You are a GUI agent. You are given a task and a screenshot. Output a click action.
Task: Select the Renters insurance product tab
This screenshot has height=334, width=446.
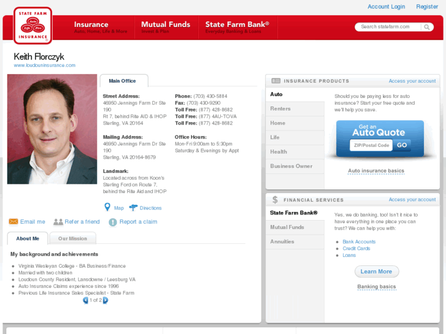(x=295, y=108)
